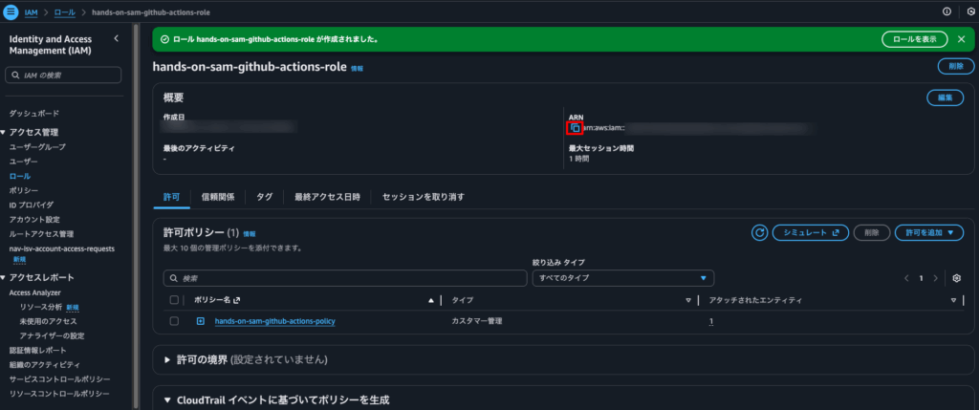Collapse the CloudTrail policy generation section
The height and width of the screenshot is (410, 979).
[x=169, y=399]
